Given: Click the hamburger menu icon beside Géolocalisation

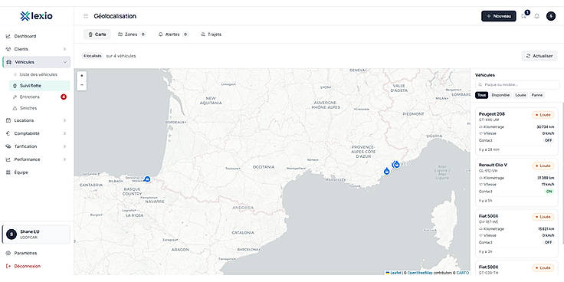Looking at the screenshot, I should click(86, 16).
